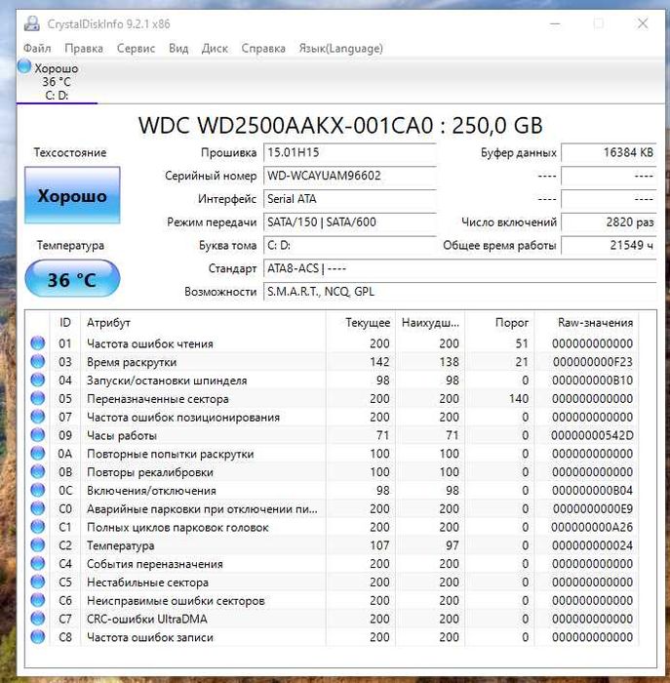Click raw value 00000000024 of Температура row
The image size is (670, 683).
(593, 544)
